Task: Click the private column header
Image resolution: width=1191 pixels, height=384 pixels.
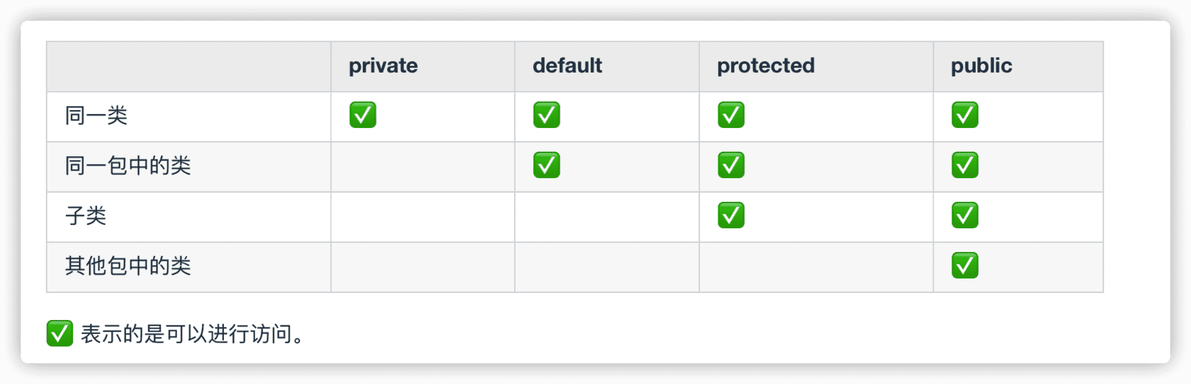Action: point(383,66)
